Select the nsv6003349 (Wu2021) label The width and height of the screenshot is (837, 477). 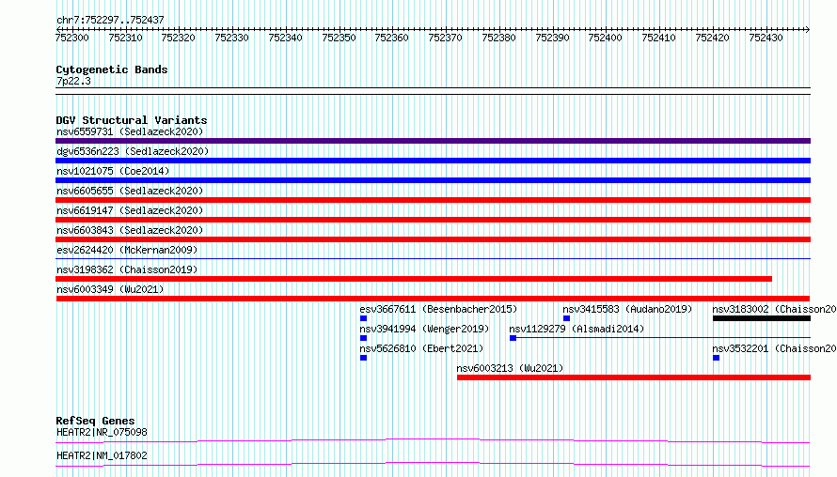[110, 289]
